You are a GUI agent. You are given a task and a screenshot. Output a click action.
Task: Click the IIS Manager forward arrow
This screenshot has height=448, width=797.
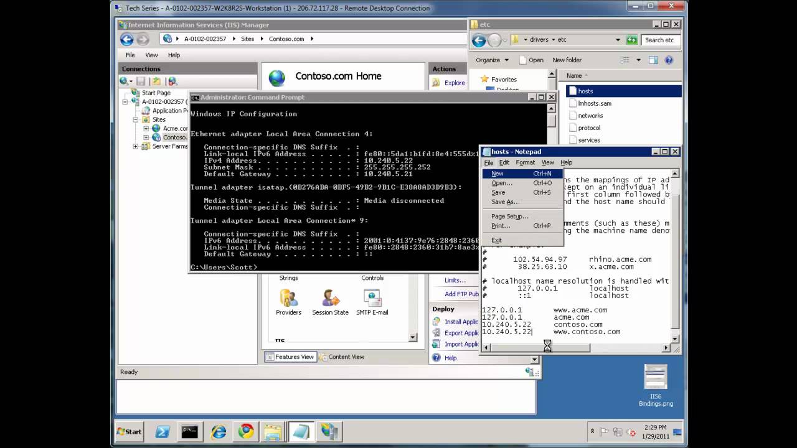[x=143, y=39]
